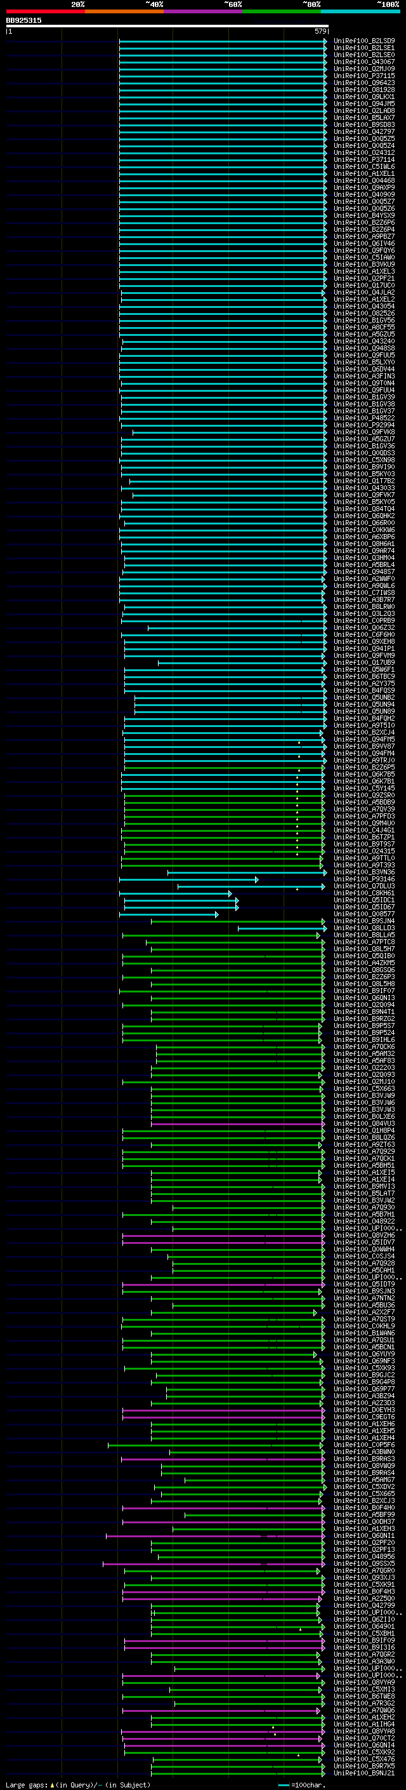Screen dimensions: 406x1790
Task: Click the white query length ruler bar
Action: (x=167, y=25)
